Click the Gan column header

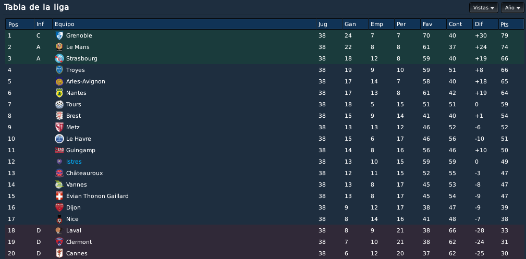point(355,24)
